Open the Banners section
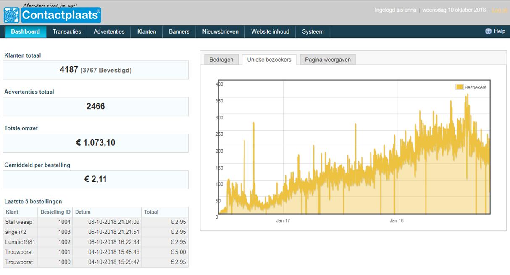 pyautogui.click(x=179, y=31)
